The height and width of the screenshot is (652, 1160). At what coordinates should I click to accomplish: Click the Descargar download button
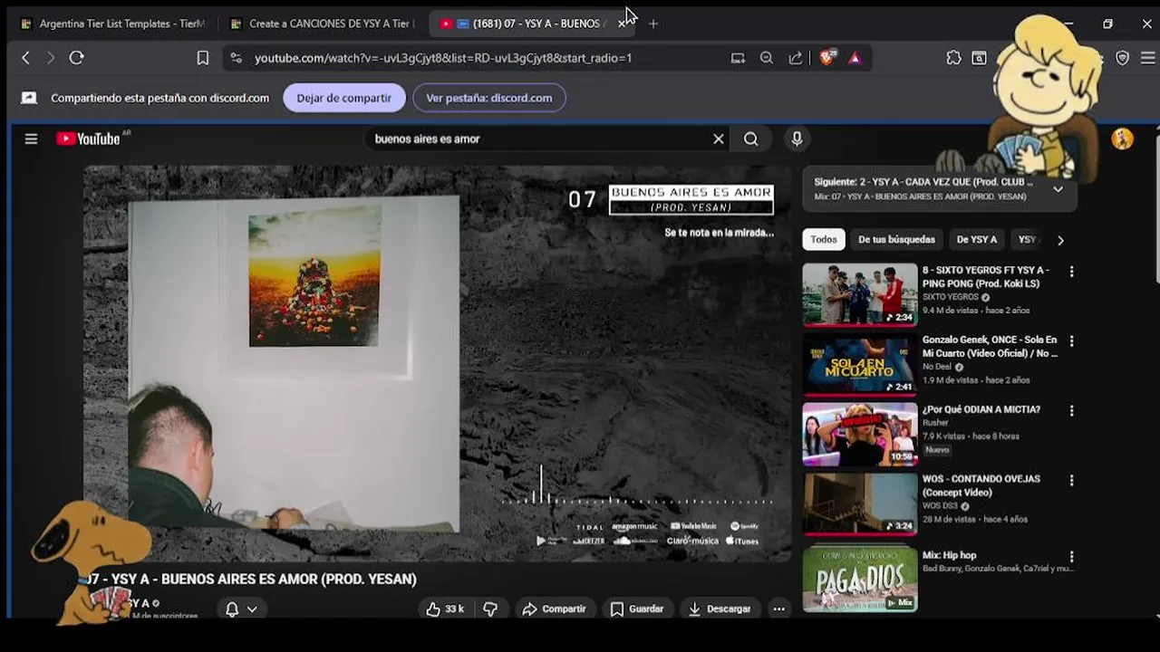(x=720, y=609)
